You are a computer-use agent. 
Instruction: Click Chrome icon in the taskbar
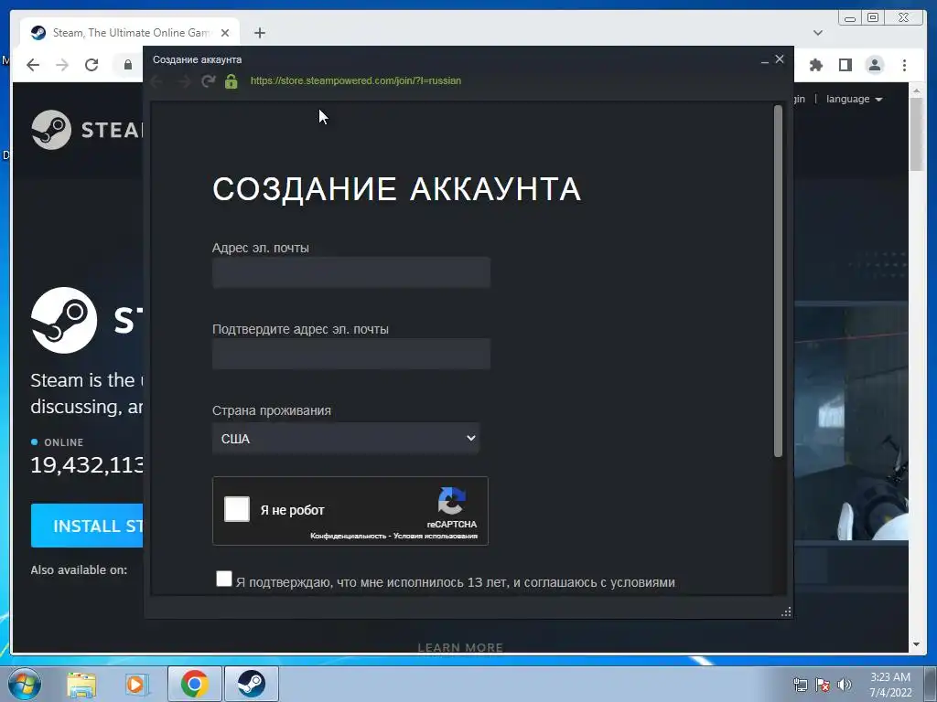coord(195,684)
